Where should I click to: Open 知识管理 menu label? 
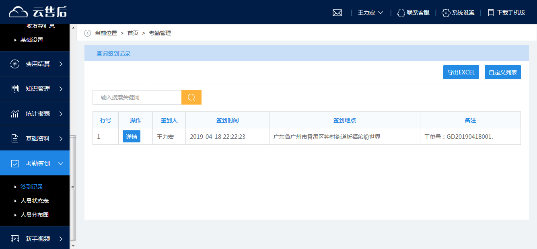[38, 89]
